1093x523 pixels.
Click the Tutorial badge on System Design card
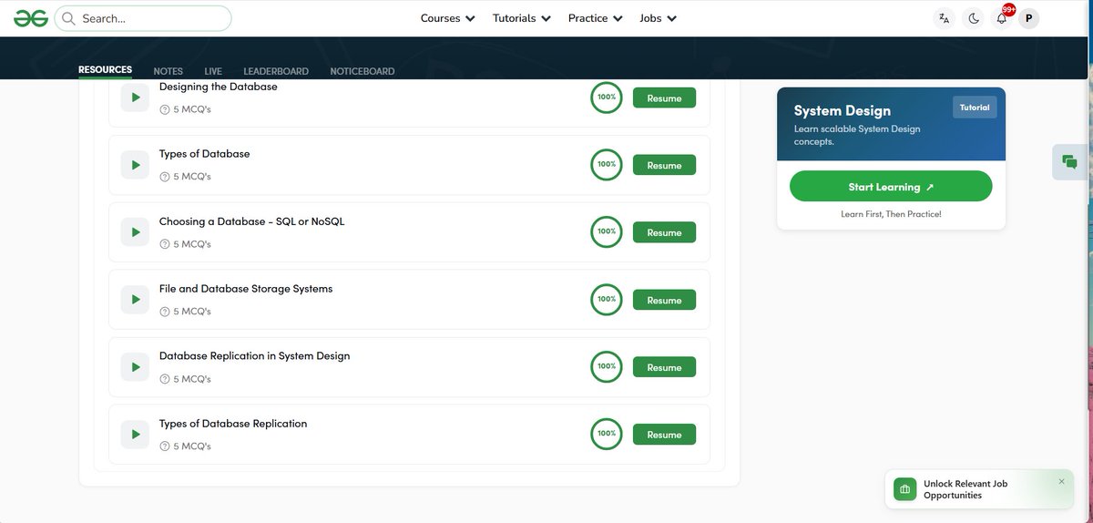(x=975, y=108)
